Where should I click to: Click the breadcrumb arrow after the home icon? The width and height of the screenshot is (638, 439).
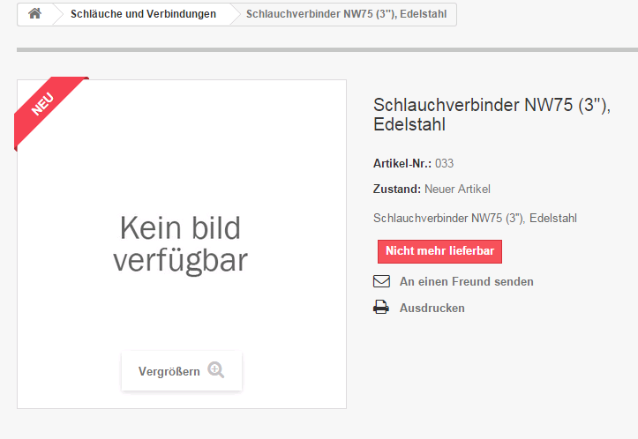(57, 14)
